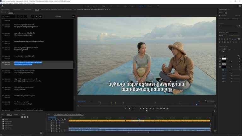The width and height of the screenshot is (242, 136).
Task: Click Play button in Program Monitor
Action: [x=147, y=108]
